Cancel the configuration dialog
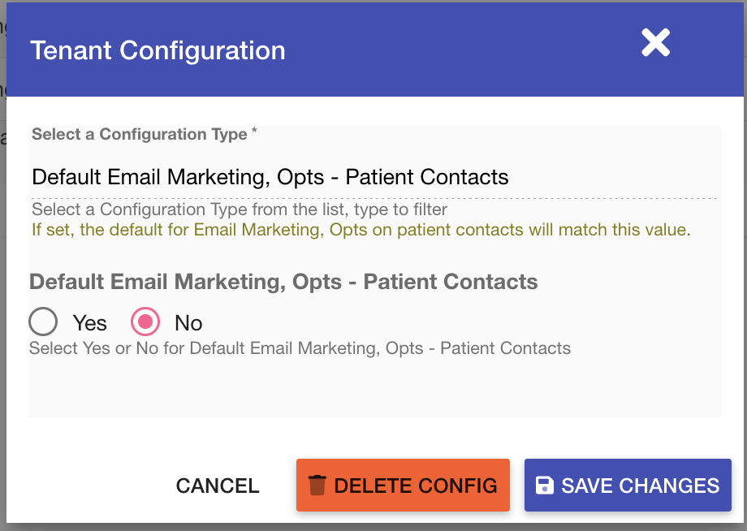This screenshot has width=747, height=531. (218, 486)
